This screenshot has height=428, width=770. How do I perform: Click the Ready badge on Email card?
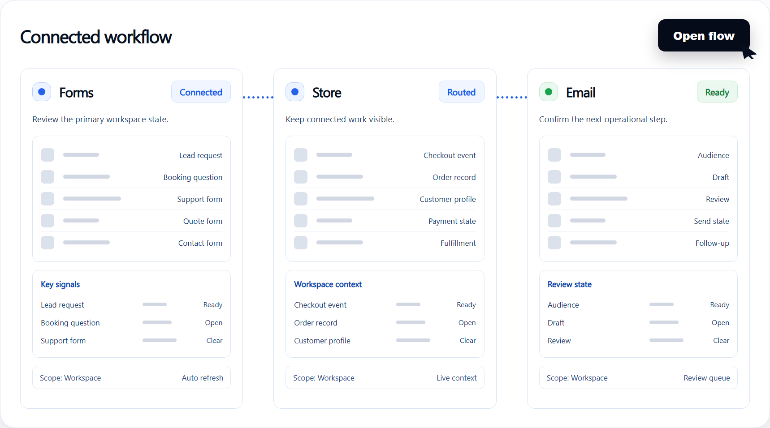tap(717, 92)
